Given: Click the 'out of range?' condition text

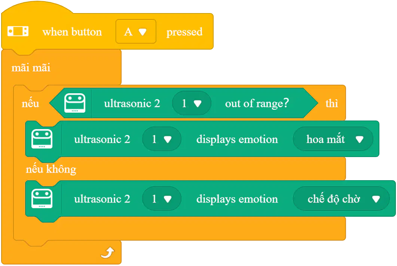Looking at the screenshot, I should pyautogui.click(x=257, y=103).
